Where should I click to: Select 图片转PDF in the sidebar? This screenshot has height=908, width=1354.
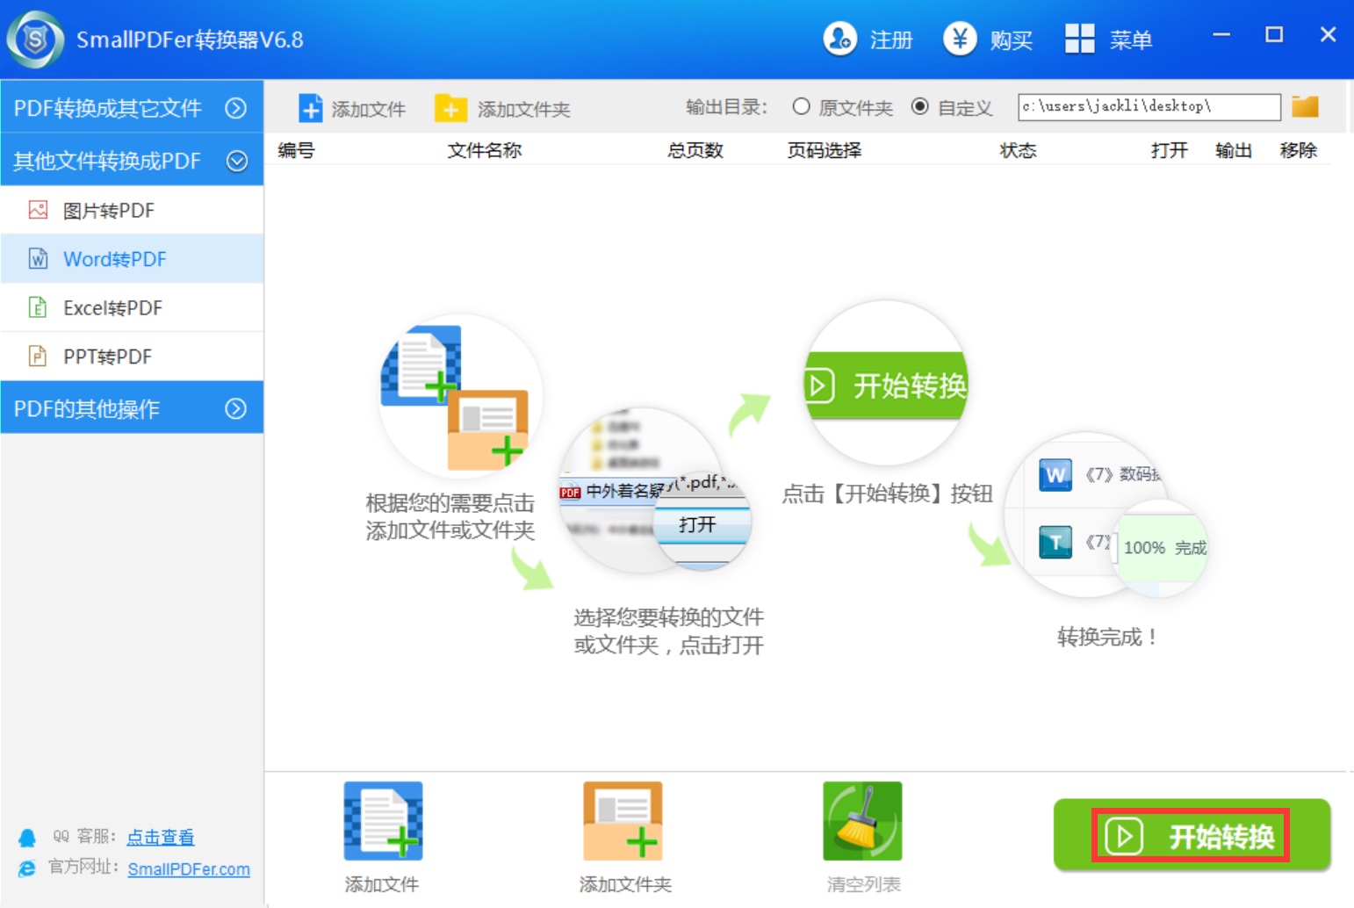pyautogui.click(x=132, y=210)
